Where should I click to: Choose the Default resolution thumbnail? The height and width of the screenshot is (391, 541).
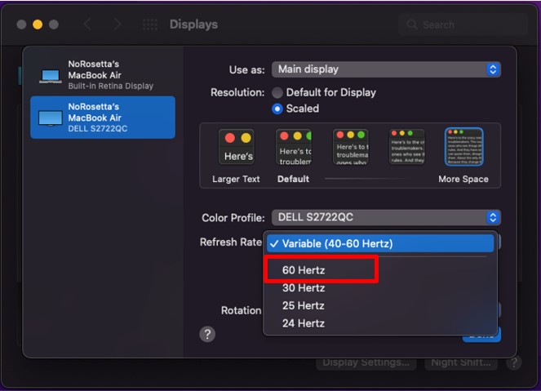pyautogui.click(x=294, y=147)
